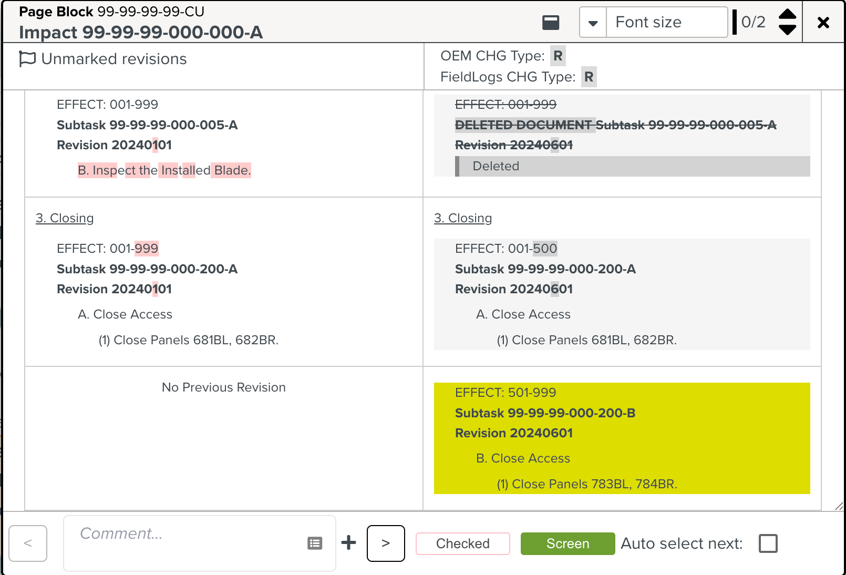The width and height of the screenshot is (846, 575).
Task: Jump to next change with down arrow
Action: pos(787,30)
